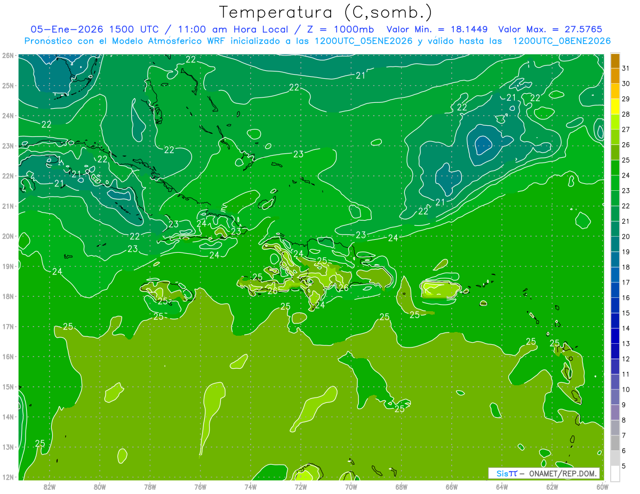Click the color scale value '18'

coord(626,267)
